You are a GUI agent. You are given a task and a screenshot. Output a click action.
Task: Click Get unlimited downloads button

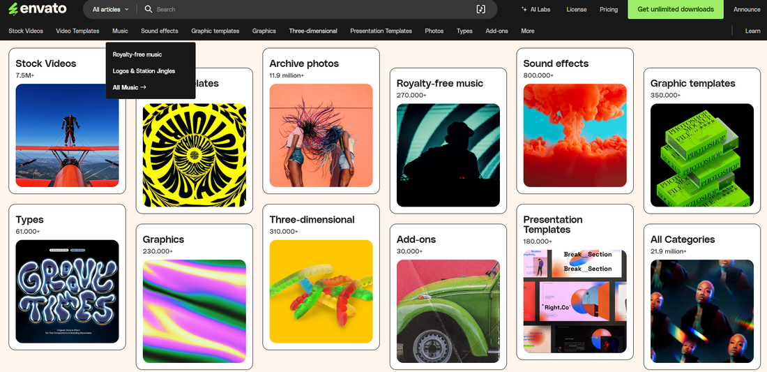(x=676, y=9)
